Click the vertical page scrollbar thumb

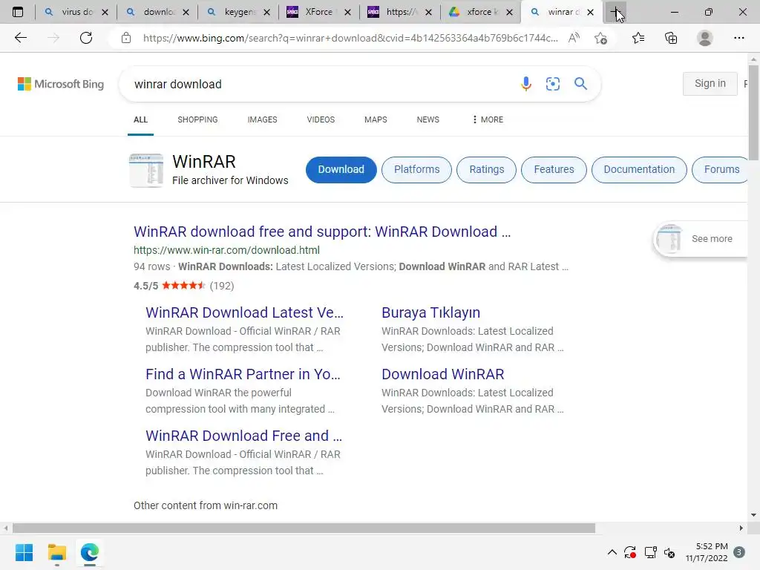point(753,113)
